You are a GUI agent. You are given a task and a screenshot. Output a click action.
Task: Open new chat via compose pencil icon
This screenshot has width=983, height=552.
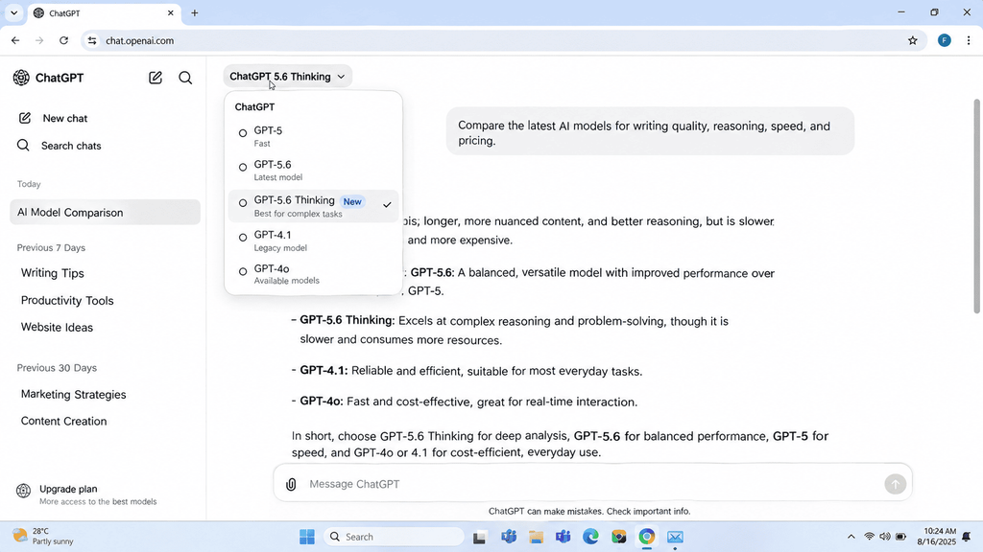[156, 78]
